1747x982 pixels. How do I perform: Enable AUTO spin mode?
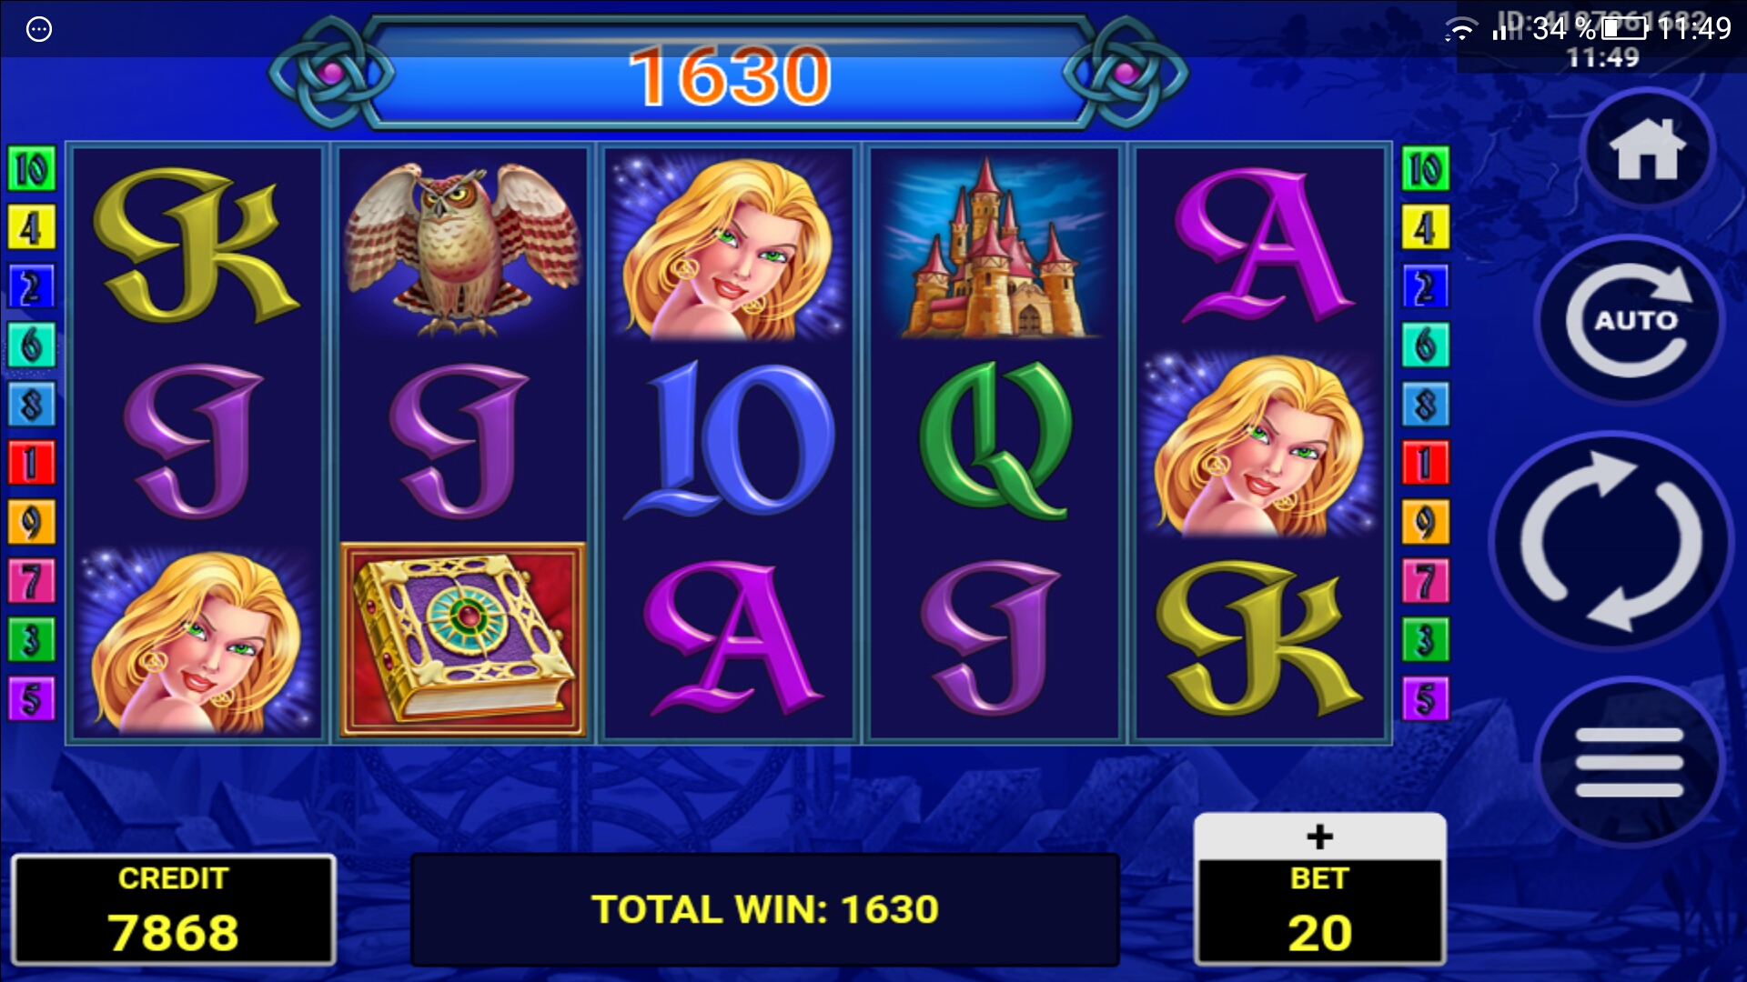(x=1631, y=320)
